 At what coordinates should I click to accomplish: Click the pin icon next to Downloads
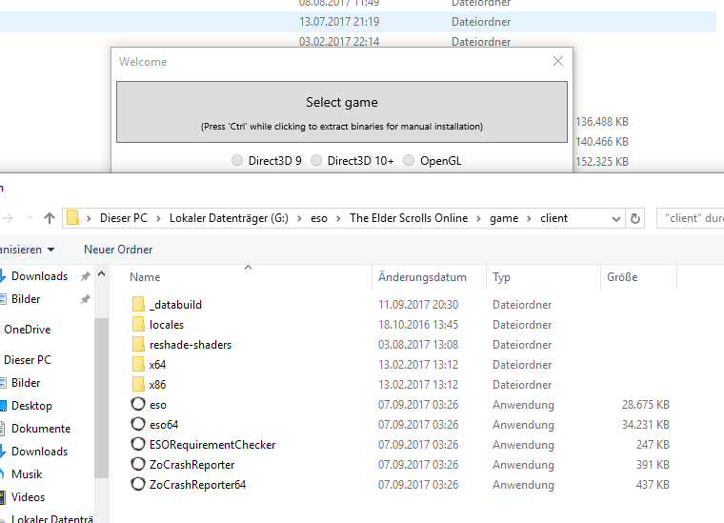click(x=86, y=276)
